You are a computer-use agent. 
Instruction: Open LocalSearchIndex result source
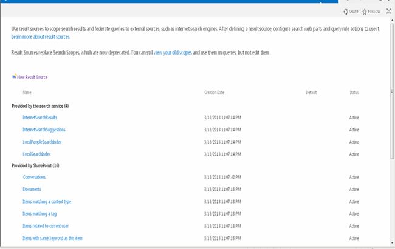point(37,154)
